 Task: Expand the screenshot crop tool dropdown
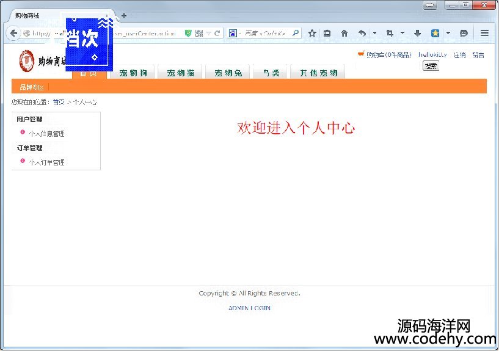click(402, 33)
